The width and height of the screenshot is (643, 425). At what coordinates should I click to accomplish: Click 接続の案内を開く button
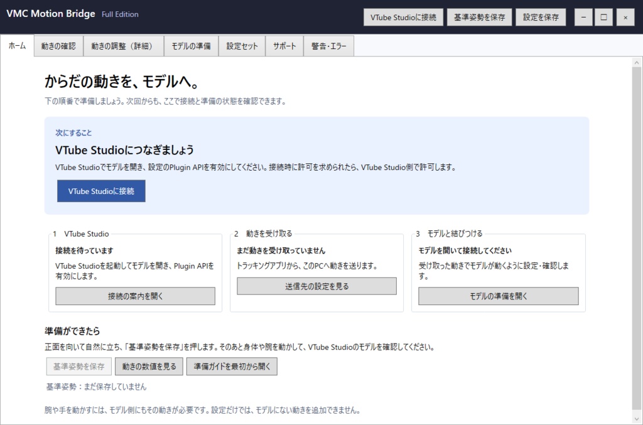[x=136, y=296]
